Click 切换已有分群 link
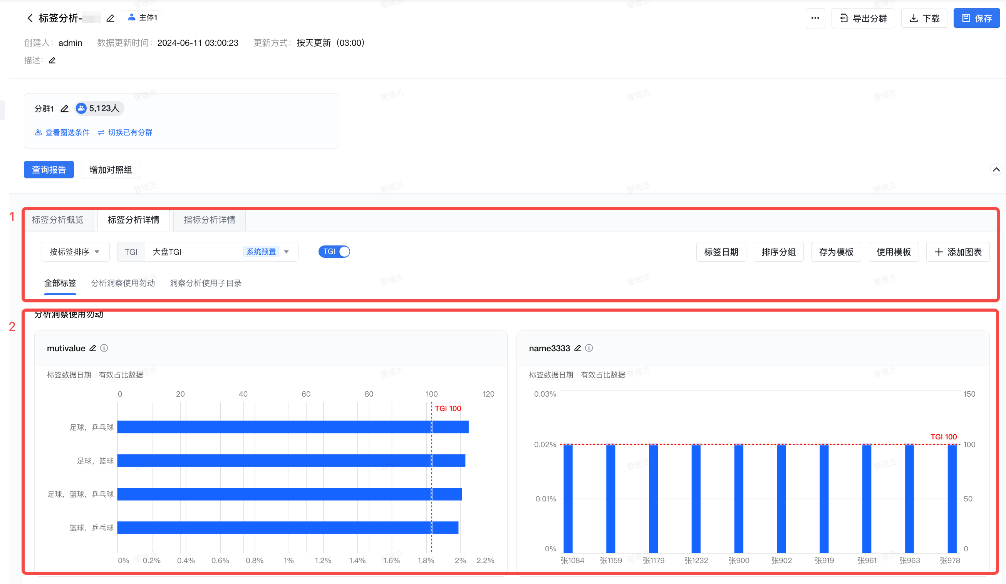Image resolution: width=1006 pixels, height=584 pixels. pyautogui.click(x=125, y=132)
